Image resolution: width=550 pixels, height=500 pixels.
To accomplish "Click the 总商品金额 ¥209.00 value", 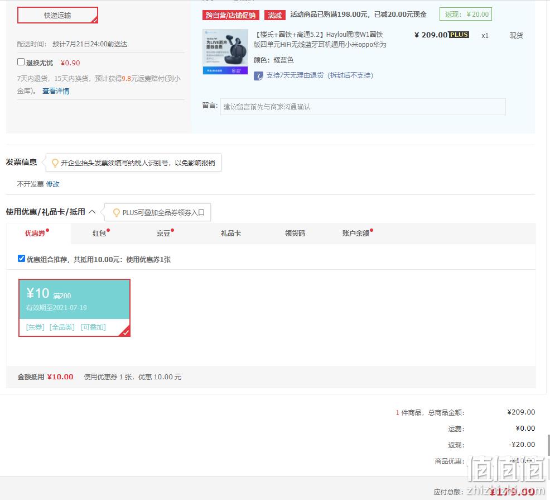I will tap(521, 412).
